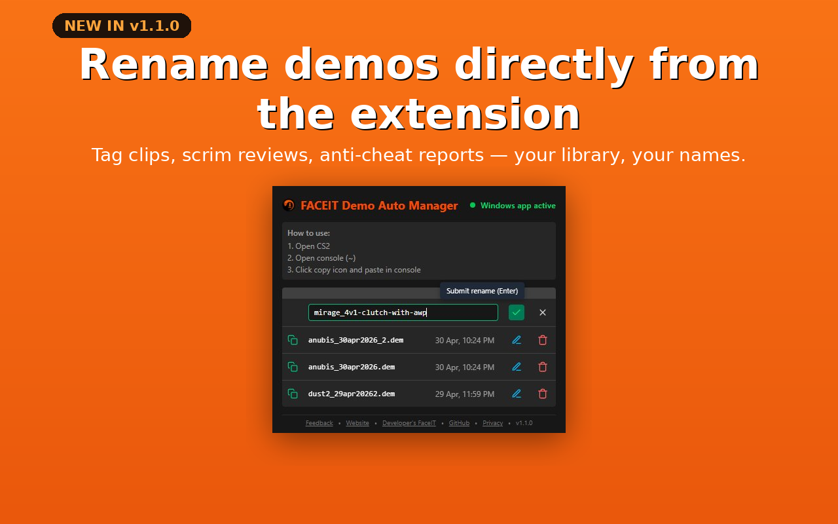838x524 pixels.
Task: Click the Windows app active status text
Action: click(x=518, y=206)
